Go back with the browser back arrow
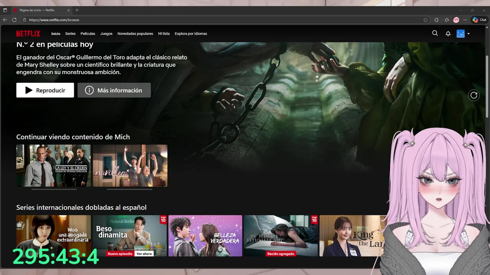Viewport: 490px width, 275px height. tap(5, 20)
